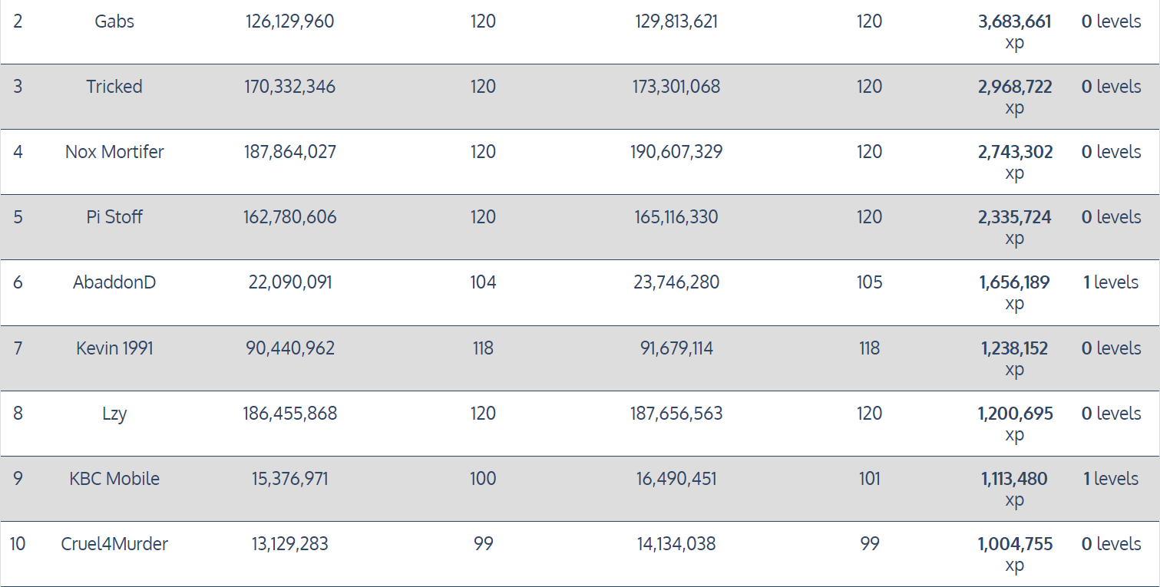
Task: Select starting XP value 22,090,091
Action: 290,282
